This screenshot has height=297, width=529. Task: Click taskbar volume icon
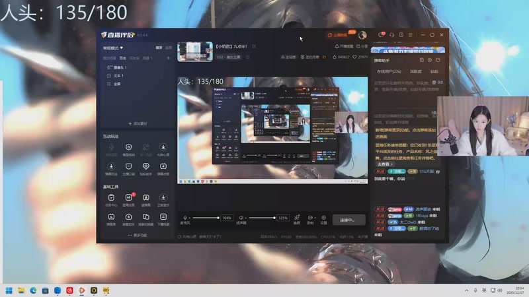(x=500, y=290)
